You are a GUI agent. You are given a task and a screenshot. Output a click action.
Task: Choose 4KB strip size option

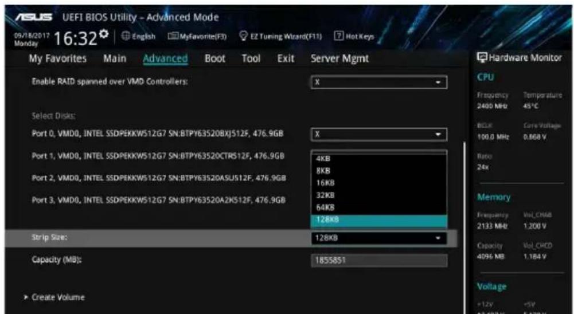[379, 159]
